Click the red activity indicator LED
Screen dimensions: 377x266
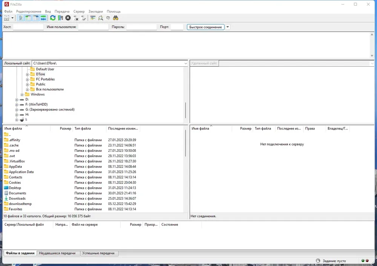point(367,261)
